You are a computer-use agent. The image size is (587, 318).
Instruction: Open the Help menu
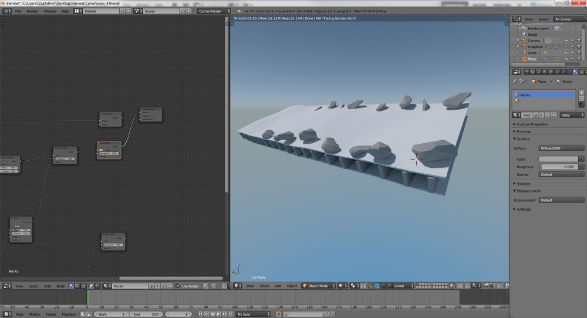point(66,11)
